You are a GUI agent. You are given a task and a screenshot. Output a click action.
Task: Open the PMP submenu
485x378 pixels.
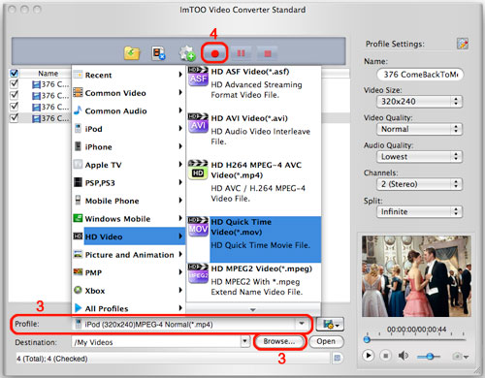pyautogui.click(x=128, y=272)
